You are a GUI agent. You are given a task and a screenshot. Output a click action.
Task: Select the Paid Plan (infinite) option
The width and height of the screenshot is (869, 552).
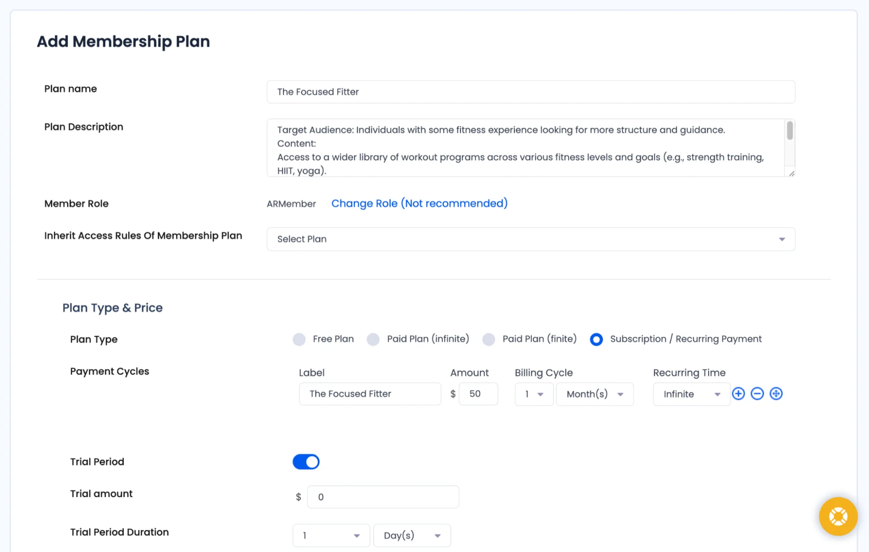tap(373, 339)
